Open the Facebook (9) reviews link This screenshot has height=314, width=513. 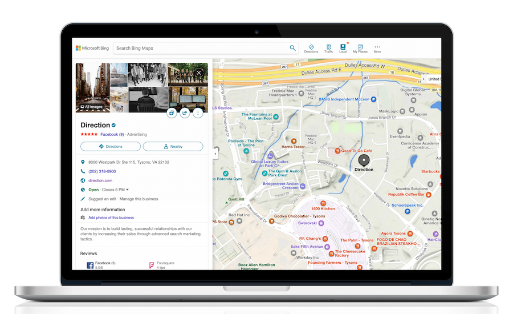coord(112,134)
